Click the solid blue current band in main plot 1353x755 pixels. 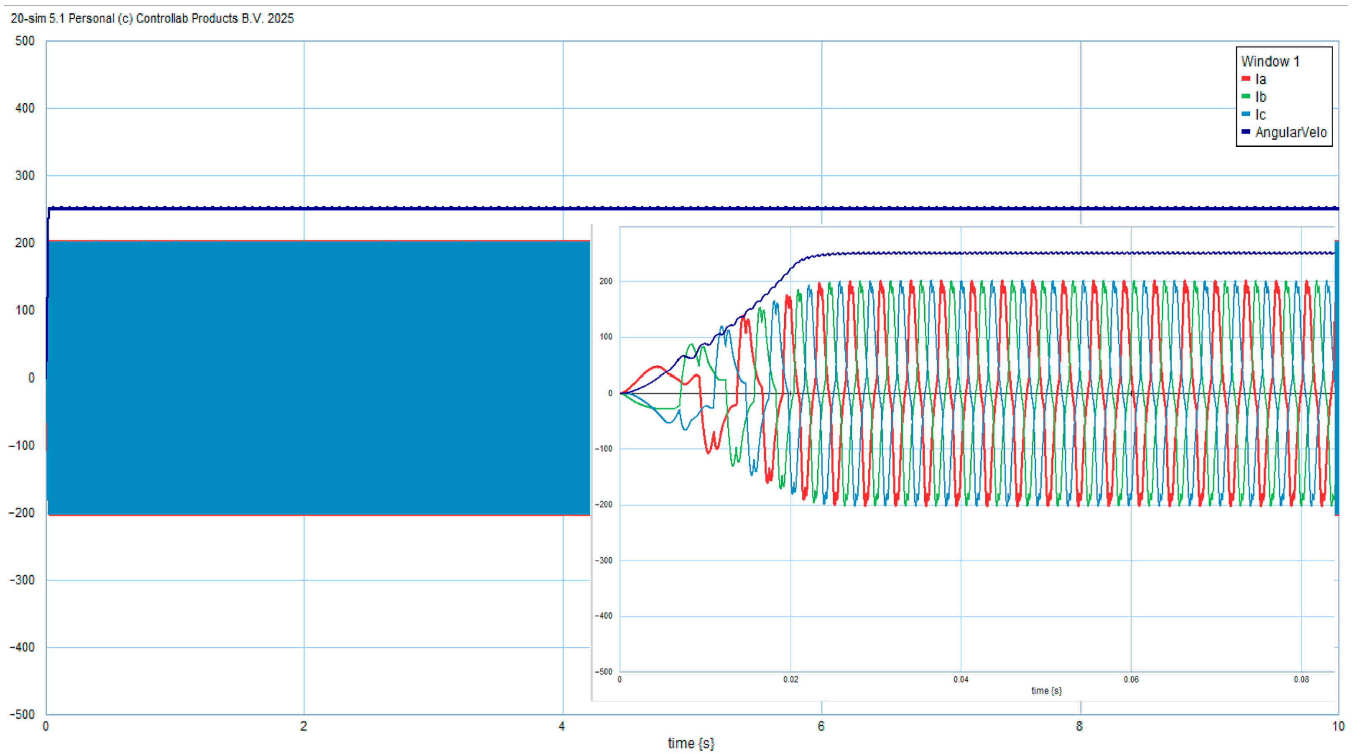315,378
